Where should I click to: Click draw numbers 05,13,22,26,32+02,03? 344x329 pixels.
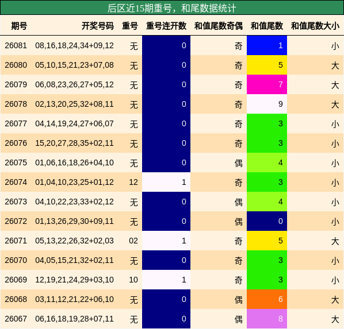[74, 241]
